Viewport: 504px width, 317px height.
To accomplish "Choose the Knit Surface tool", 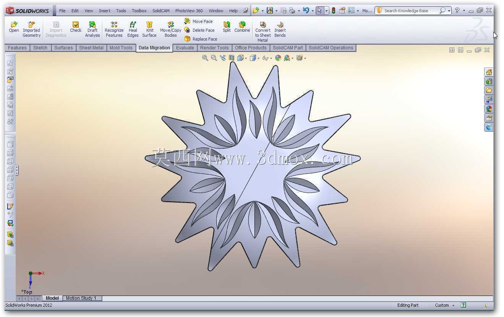I will coord(149,29).
